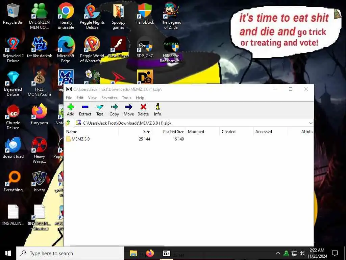The height and width of the screenshot is (260, 346).
Task: Switch to 7-Zip taskbar button
Action: 166,253
